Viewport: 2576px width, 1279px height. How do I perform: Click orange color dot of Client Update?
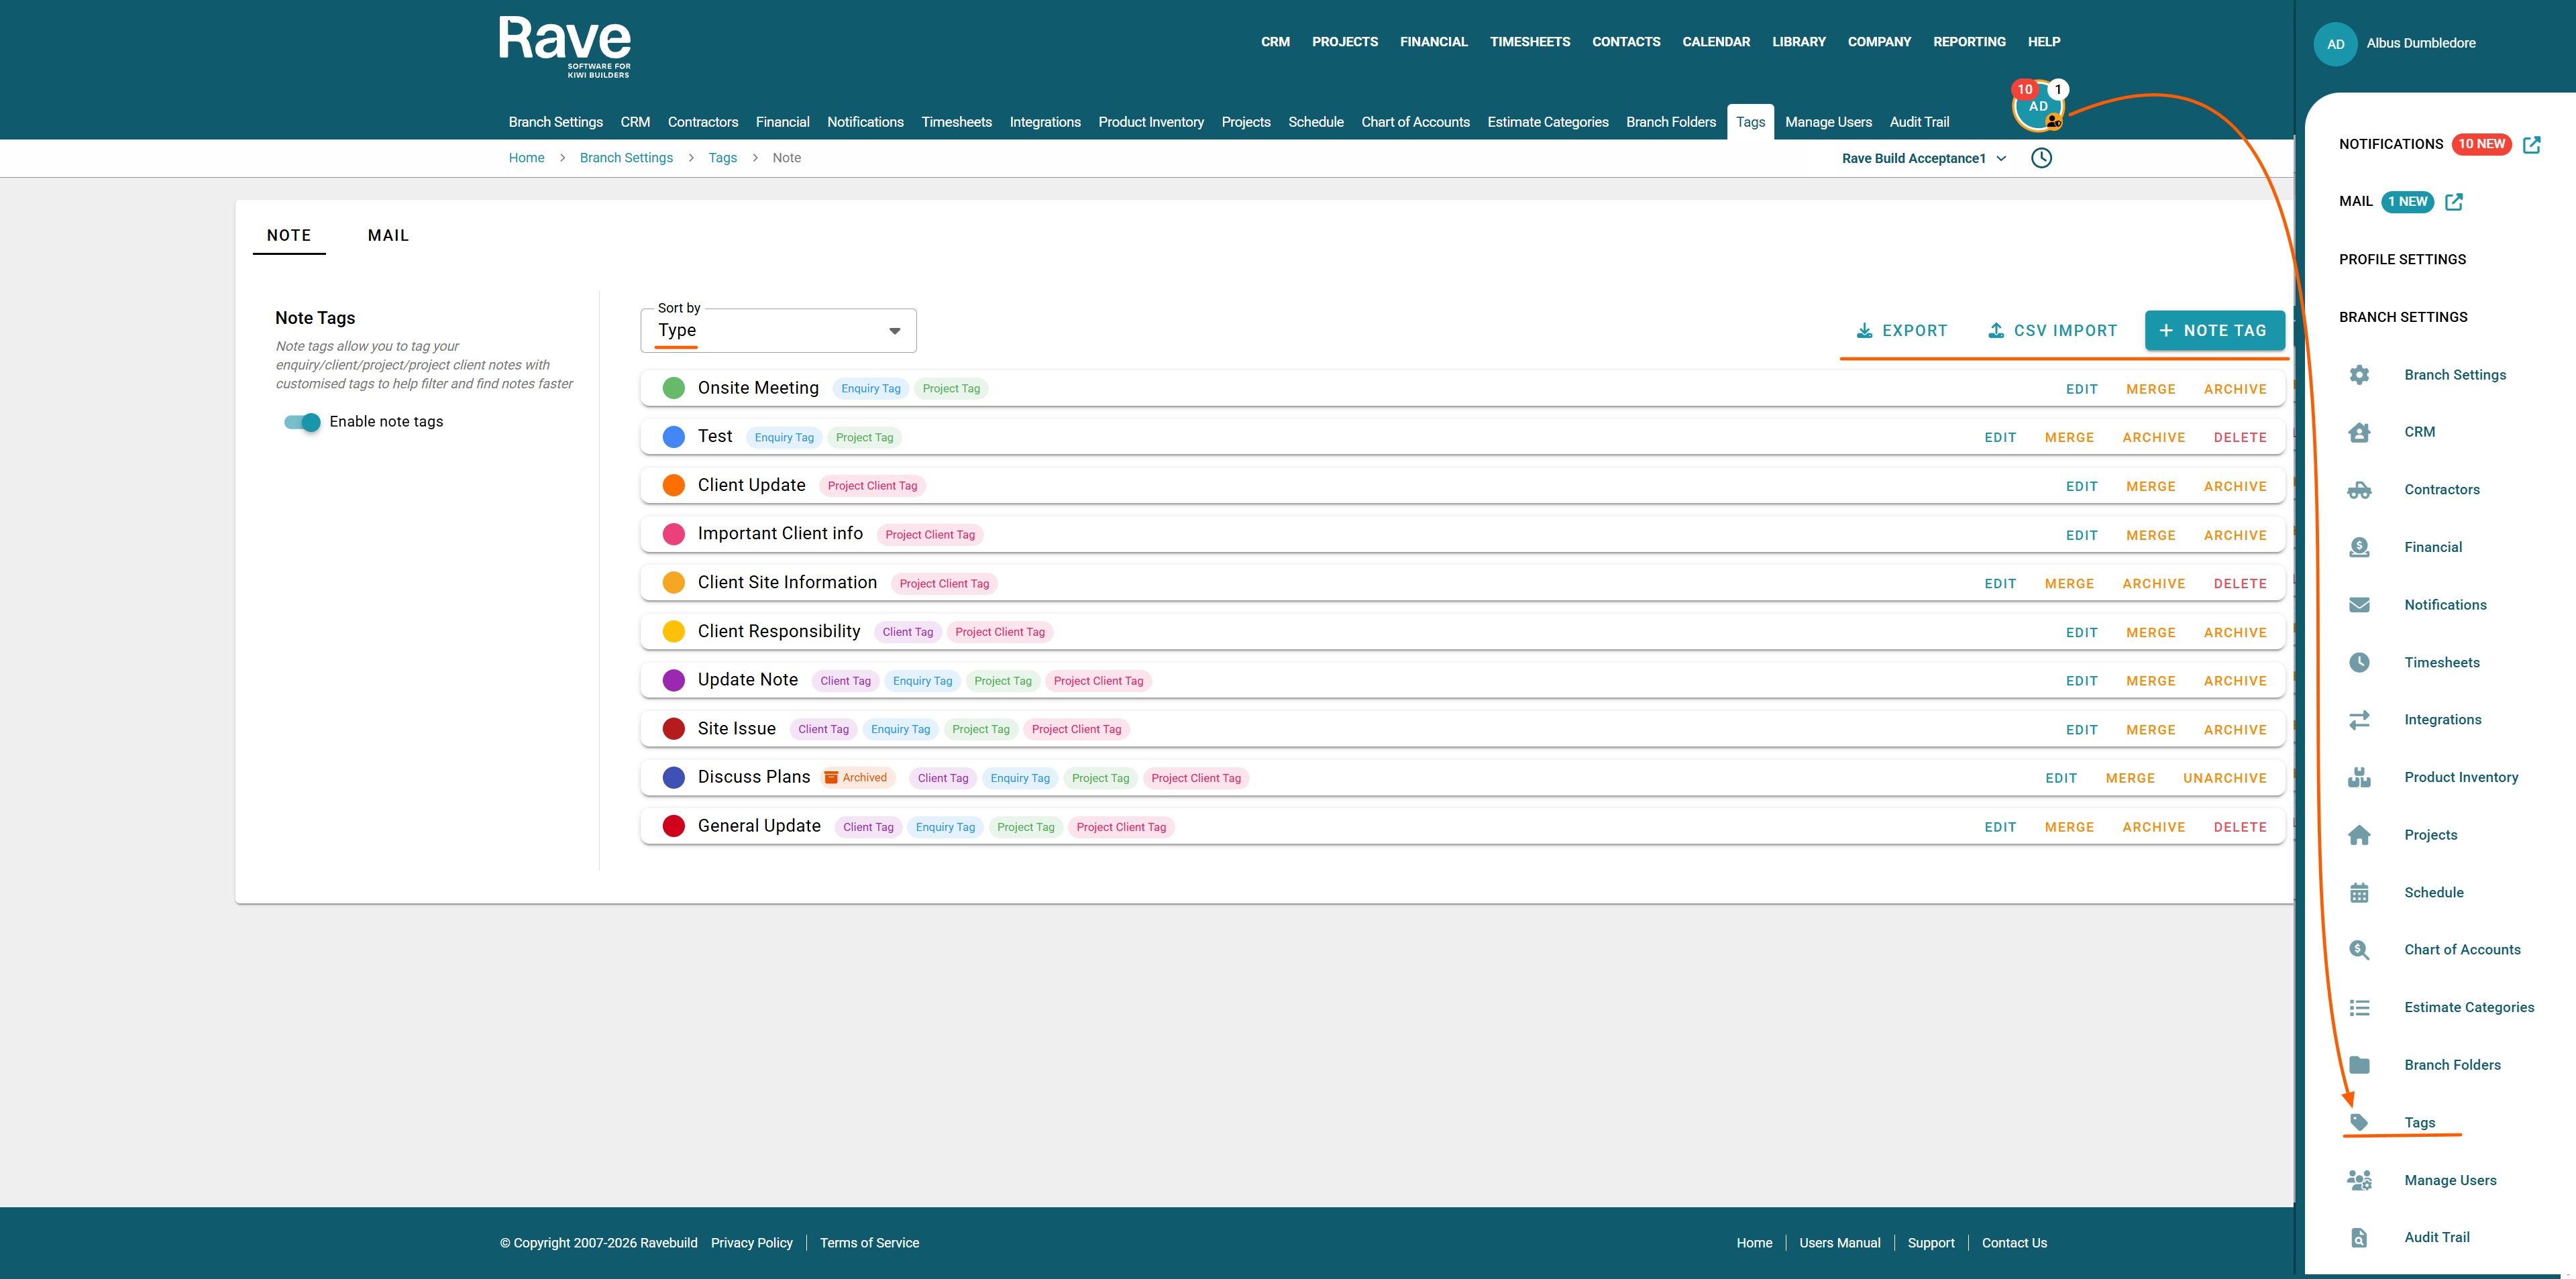[x=673, y=486]
